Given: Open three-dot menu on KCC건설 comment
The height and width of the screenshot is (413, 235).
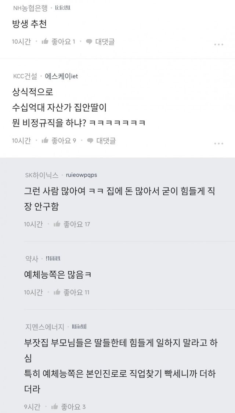Looking at the screenshot, I should point(219,143).
